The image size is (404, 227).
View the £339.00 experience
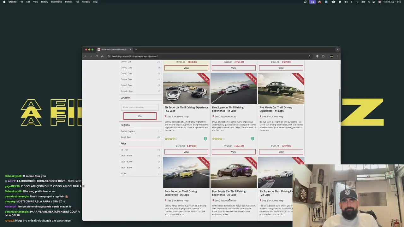pos(281,68)
